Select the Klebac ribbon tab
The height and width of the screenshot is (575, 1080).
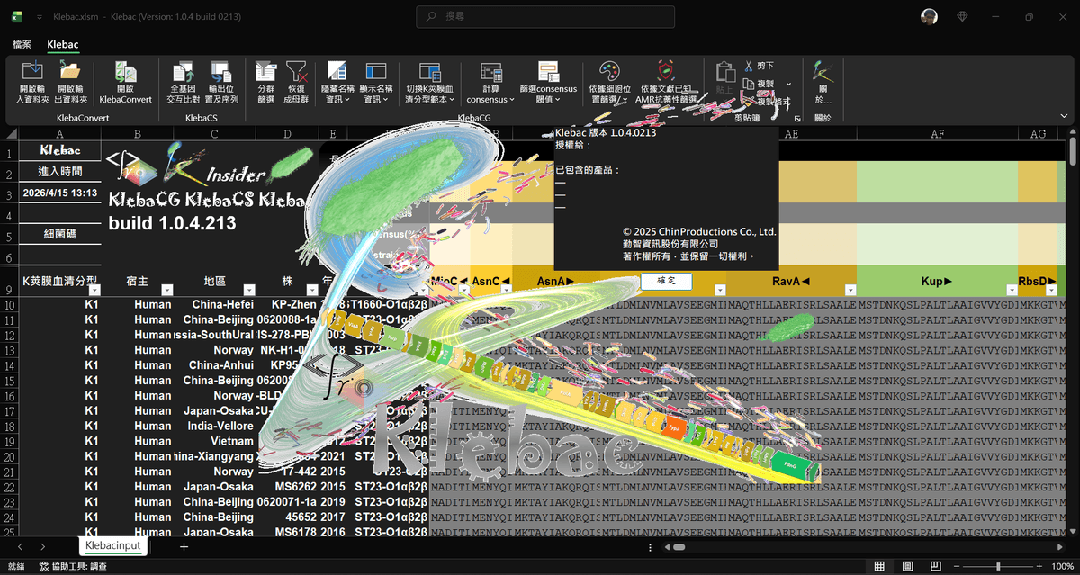[63, 44]
